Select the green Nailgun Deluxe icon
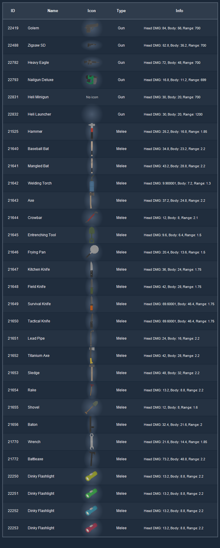This screenshot has width=220, height=548. (x=92, y=80)
